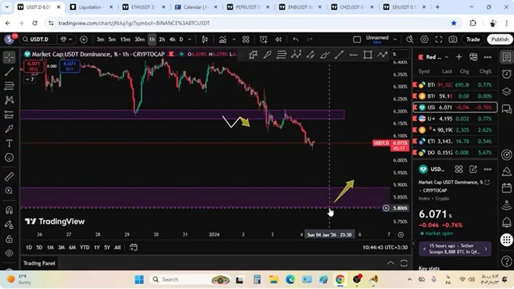Expand the indicators favorites dropdown arrow

click(x=234, y=39)
